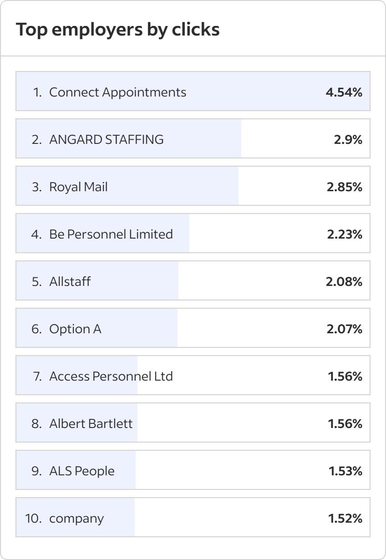
Task: Open the Royal Mail employer entry
Action: [78, 187]
